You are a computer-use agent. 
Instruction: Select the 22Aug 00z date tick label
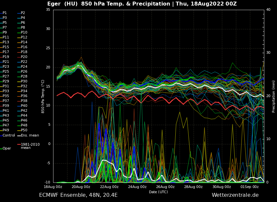pos(109,187)
